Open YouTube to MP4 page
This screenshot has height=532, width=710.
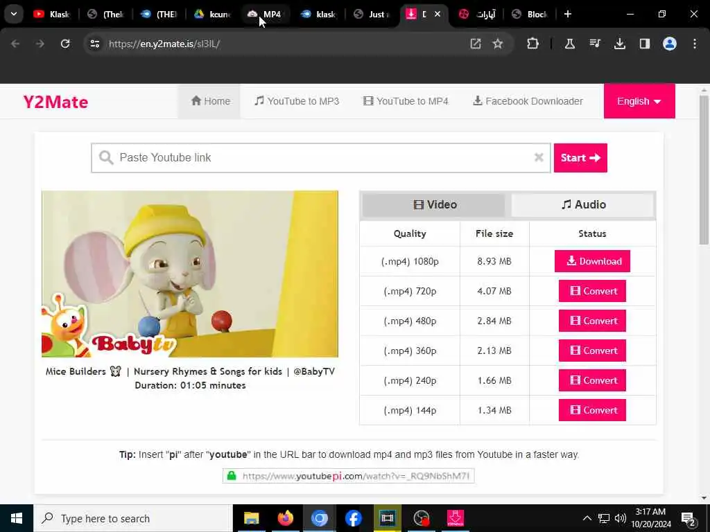(406, 101)
